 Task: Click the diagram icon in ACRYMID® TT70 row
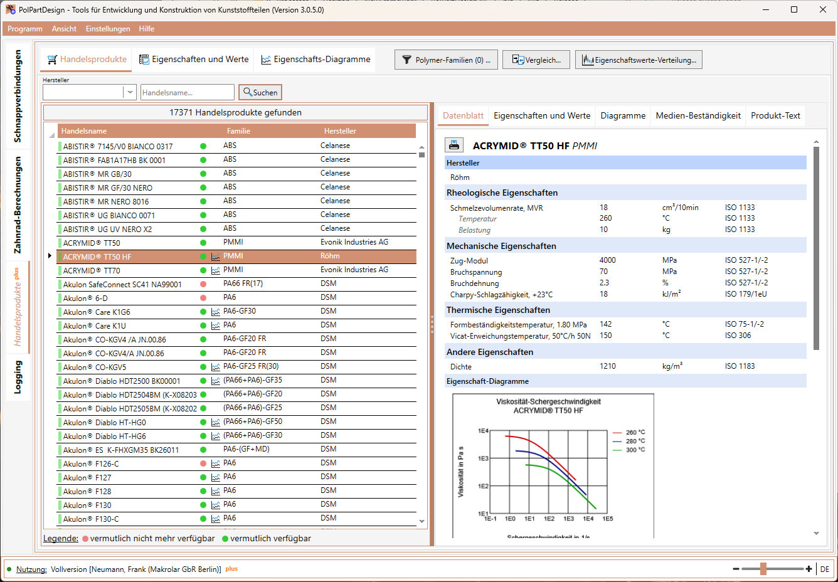[x=216, y=270]
